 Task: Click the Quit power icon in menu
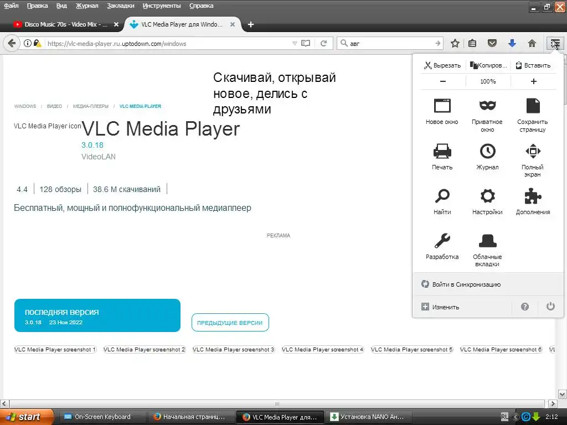coord(550,307)
